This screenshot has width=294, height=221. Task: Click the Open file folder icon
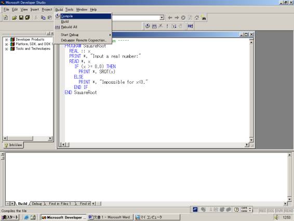pos(15,18)
